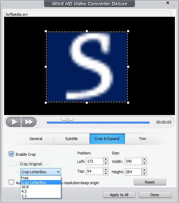The width and height of the screenshot is (179, 203).
Task: Tick the Auto expand checkbox
Action: [11, 182]
